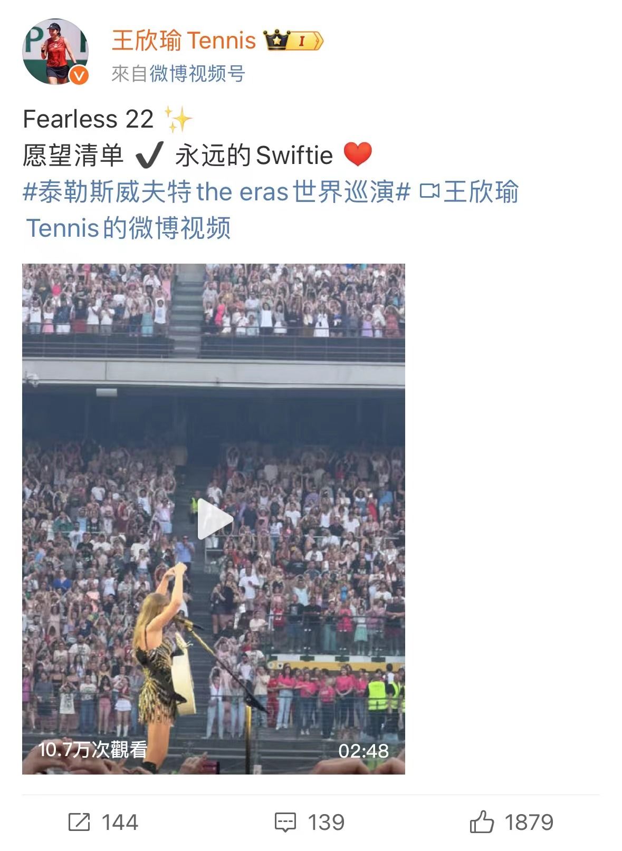Open 王欣瑜 Tennis的微博视频 link
Viewport: 622px width, 851px height.
click(x=272, y=210)
